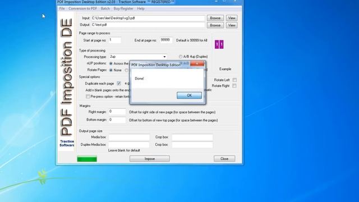The width and height of the screenshot is (359, 202).
Task: Click View button for Input file
Action: click(232, 18)
